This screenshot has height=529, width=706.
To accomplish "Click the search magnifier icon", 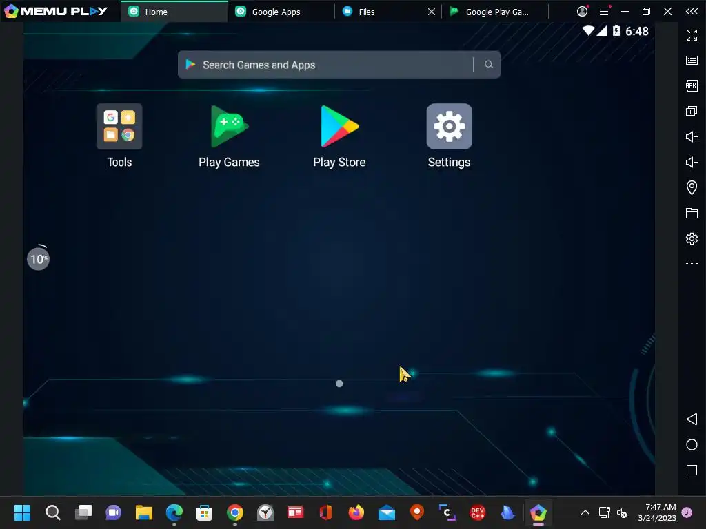I will click(489, 65).
